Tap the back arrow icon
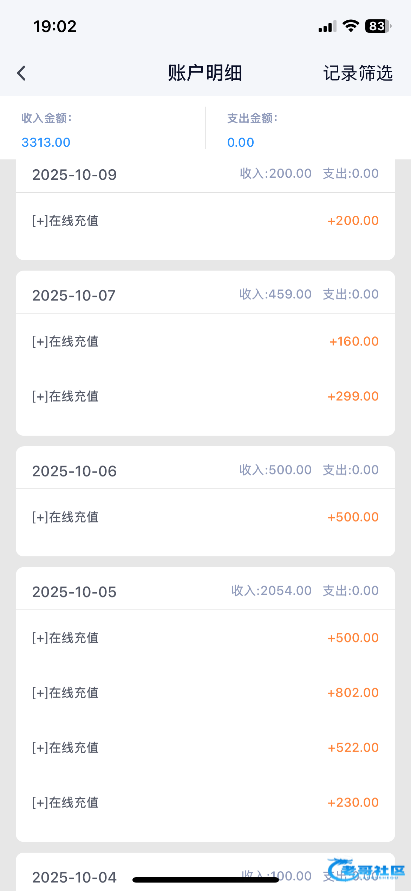Screen dimensions: 411x891 pos(21,73)
